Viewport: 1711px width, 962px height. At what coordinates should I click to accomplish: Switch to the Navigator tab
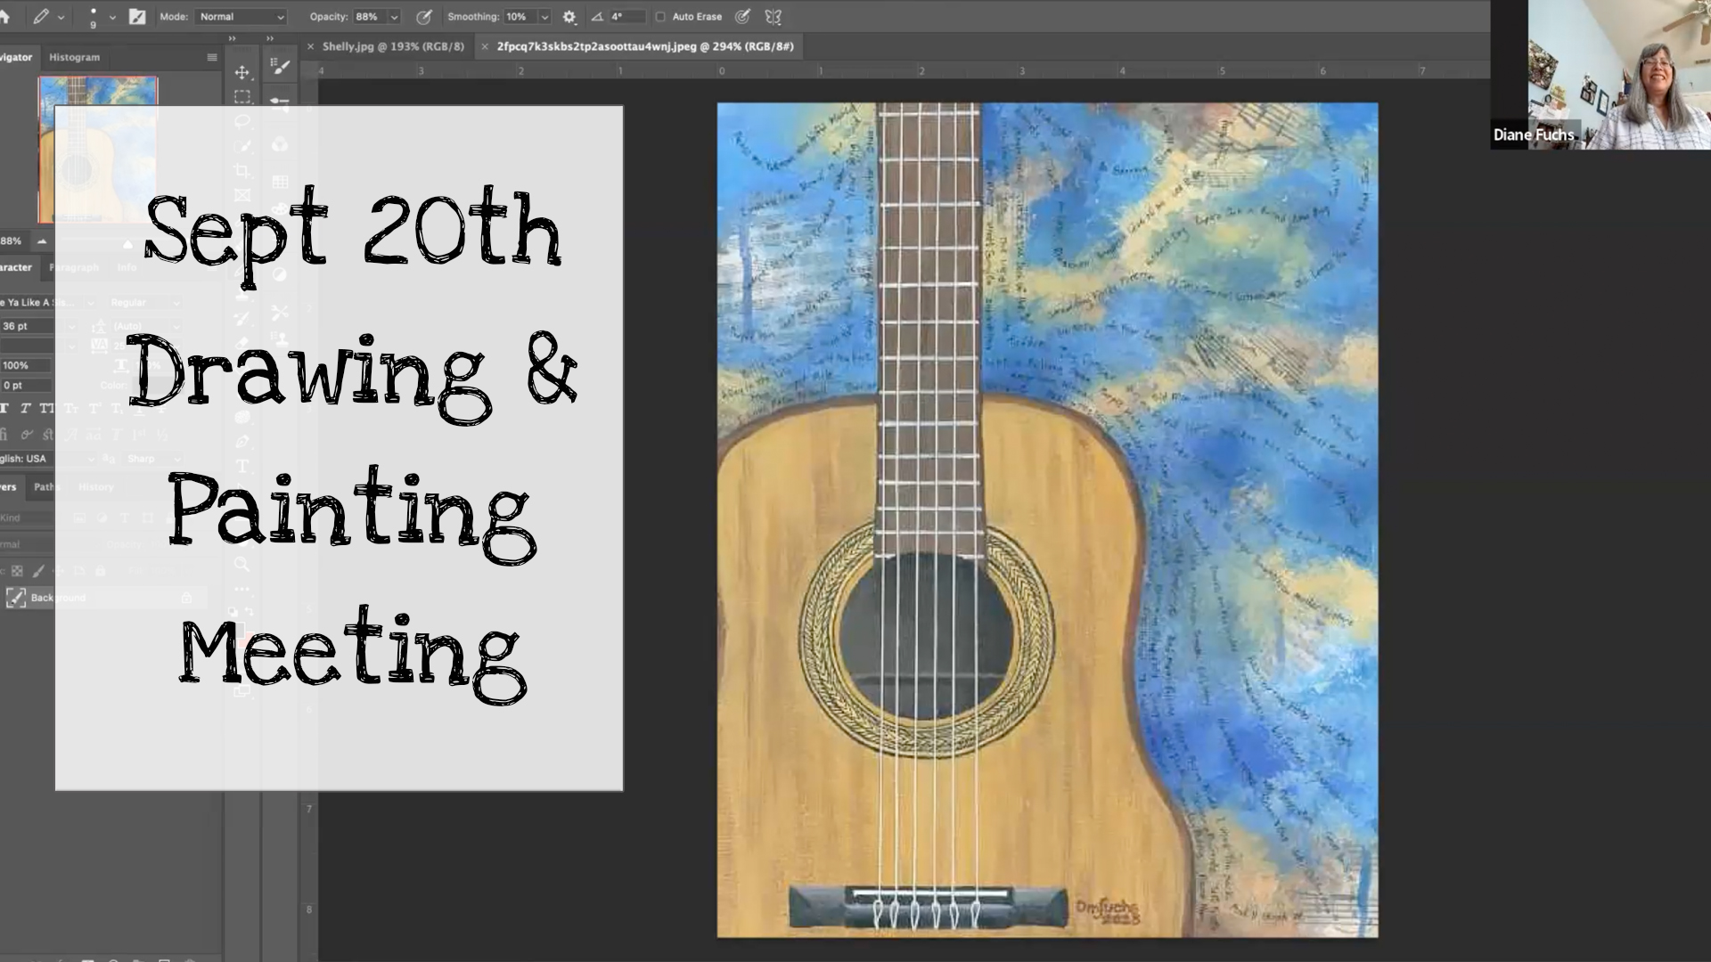(17, 57)
